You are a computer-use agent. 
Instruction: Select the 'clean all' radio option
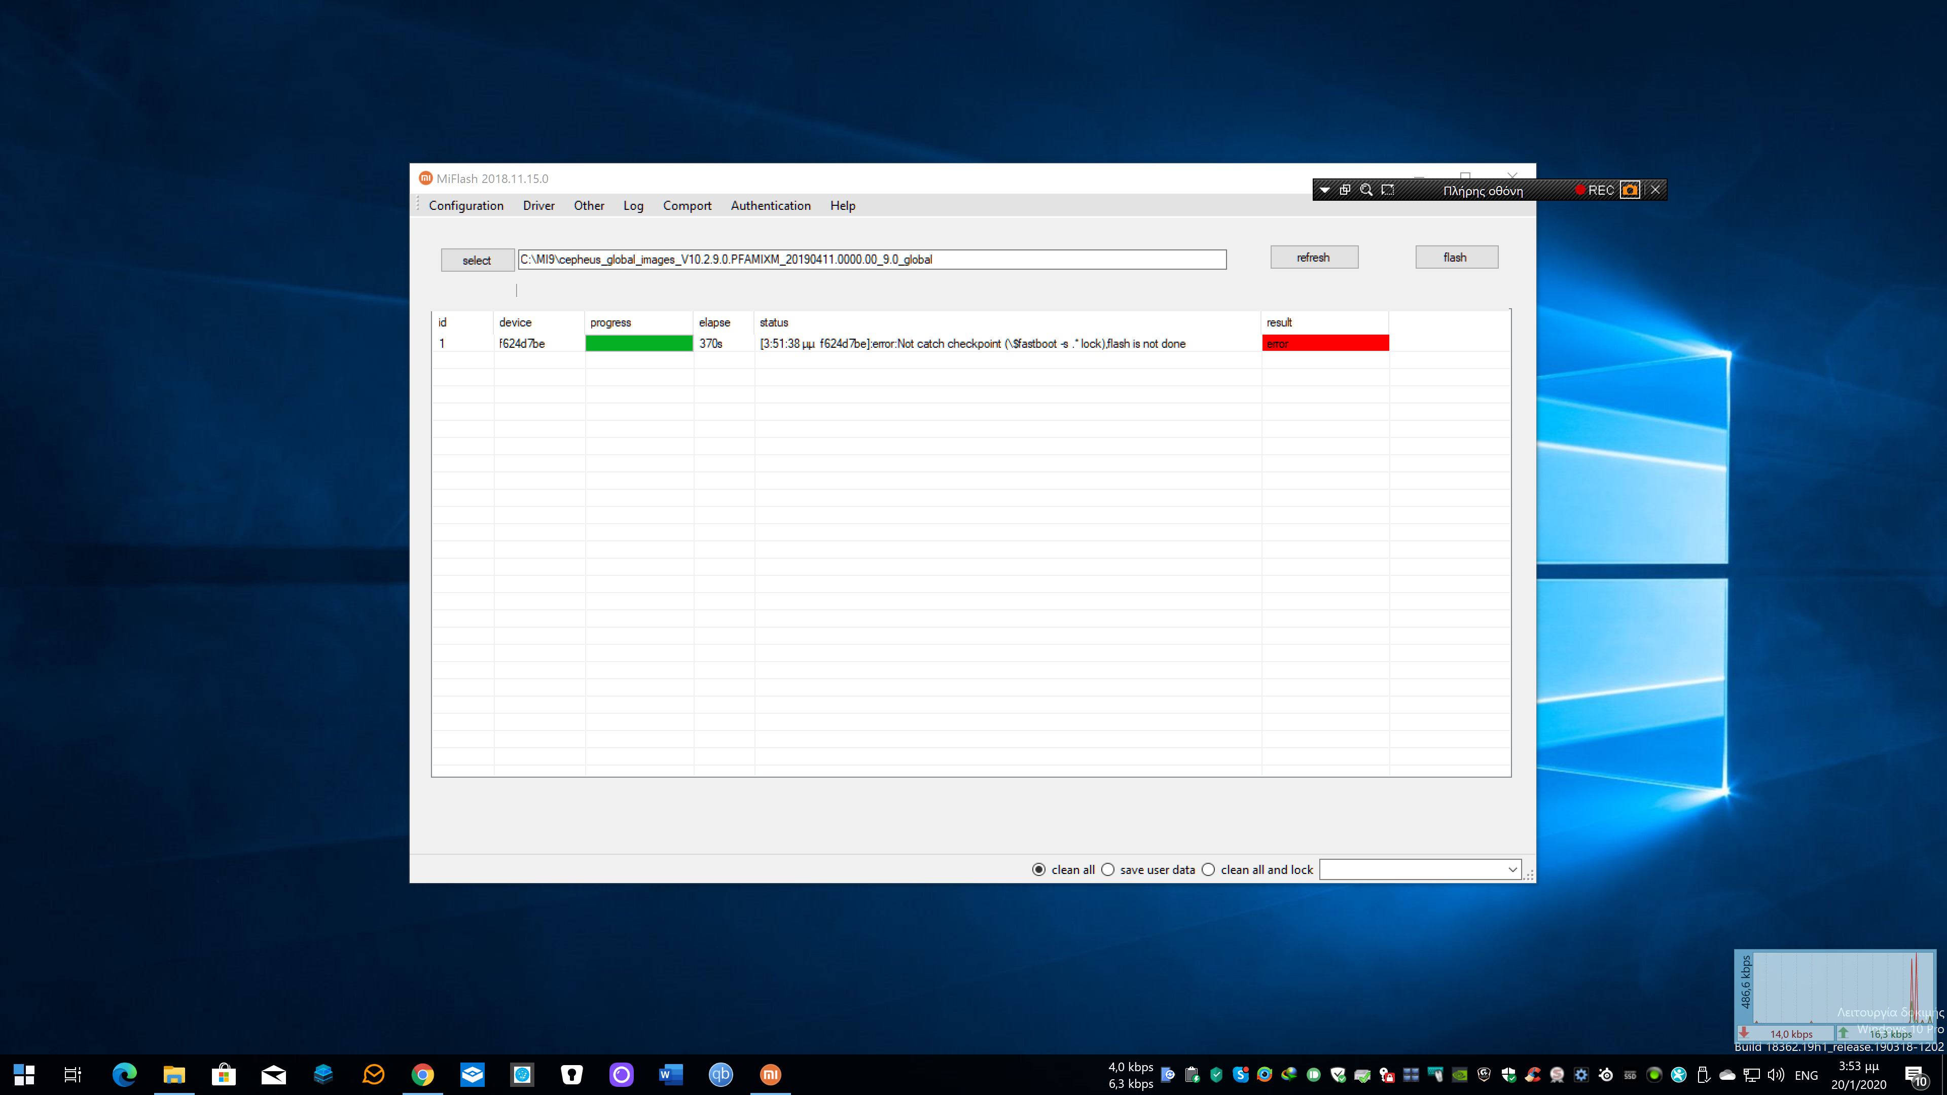1039,870
